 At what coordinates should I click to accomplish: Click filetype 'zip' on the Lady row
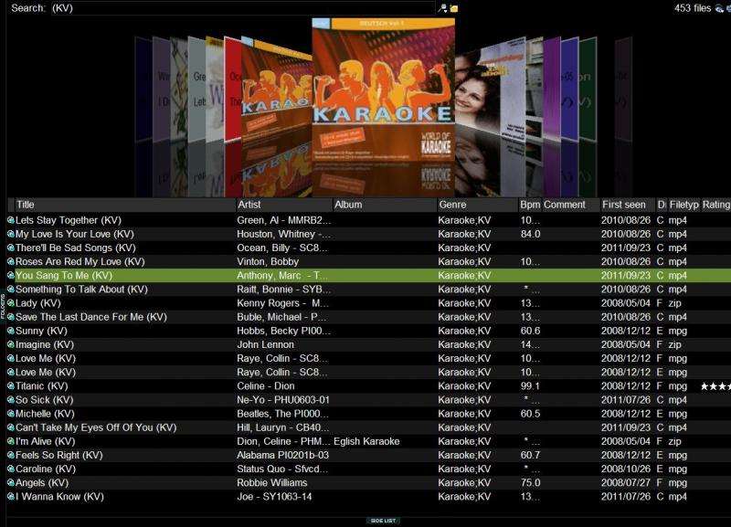coord(675,303)
